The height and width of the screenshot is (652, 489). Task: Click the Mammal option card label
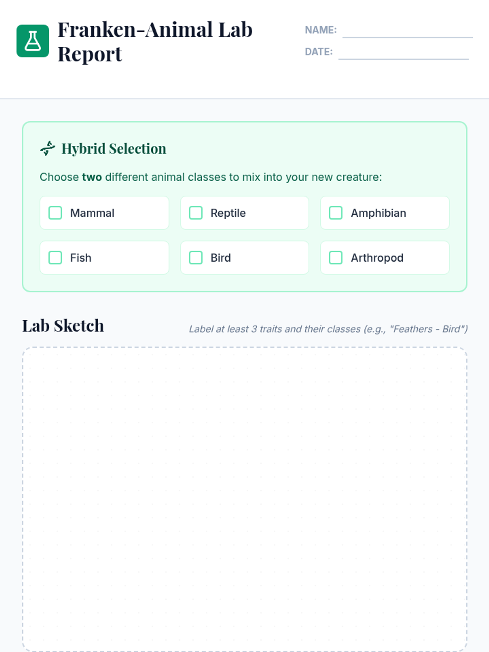pyautogui.click(x=92, y=213)
